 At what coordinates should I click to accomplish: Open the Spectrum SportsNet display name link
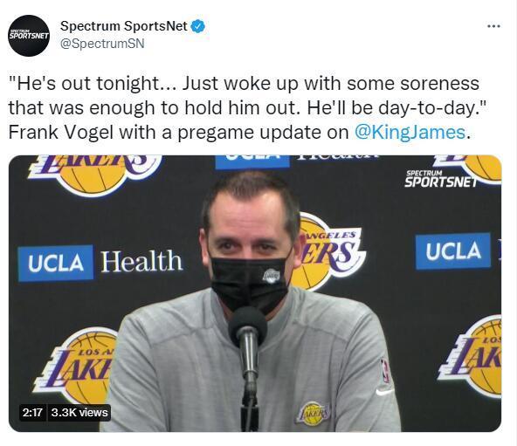tap(124, 26)
